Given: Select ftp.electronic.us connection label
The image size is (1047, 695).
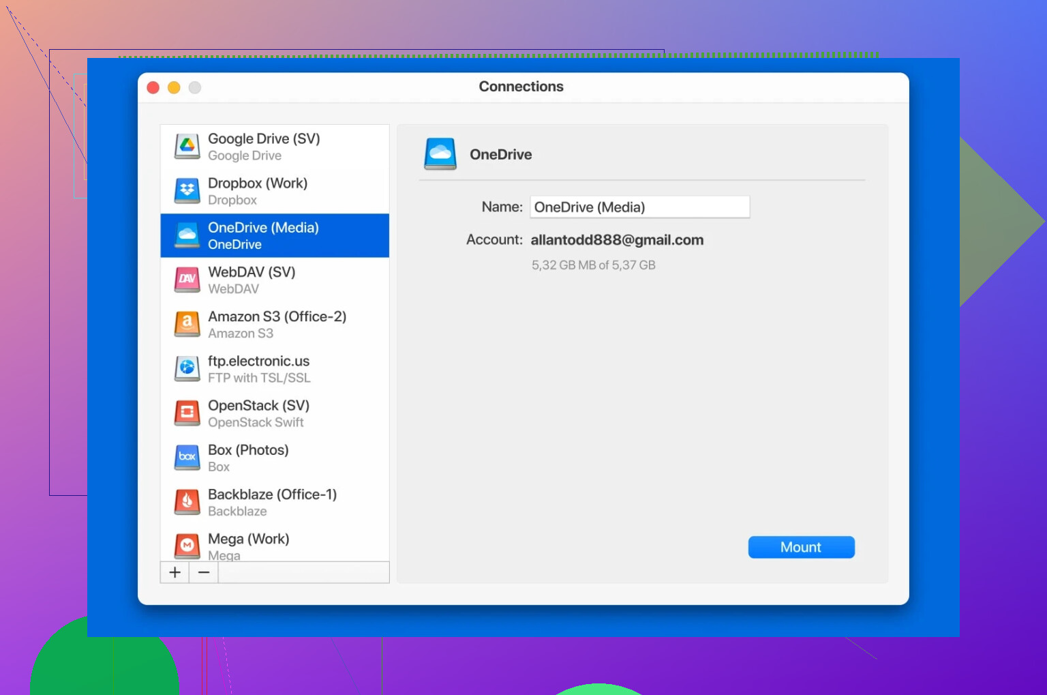Looking at the screenshot, I should (258, 361).
